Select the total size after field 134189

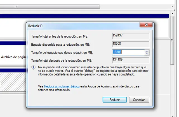130,60
